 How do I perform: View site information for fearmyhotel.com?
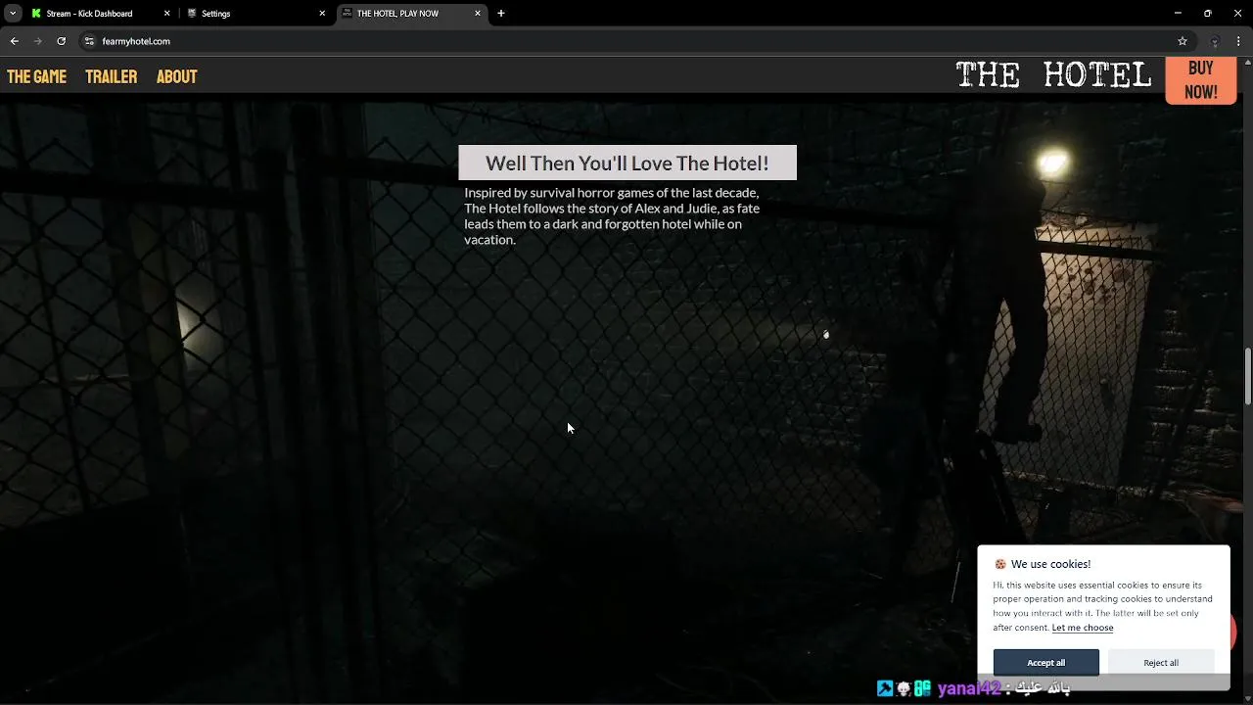click(x=89, y=41)
